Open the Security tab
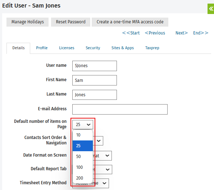The width and height of the screenshot is (214, 190). click(x=93, y=48)
